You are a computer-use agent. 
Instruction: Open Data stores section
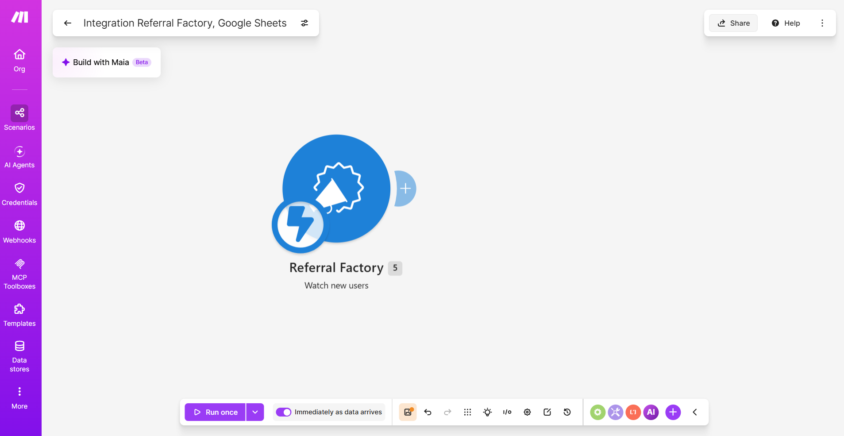(19, 357)
